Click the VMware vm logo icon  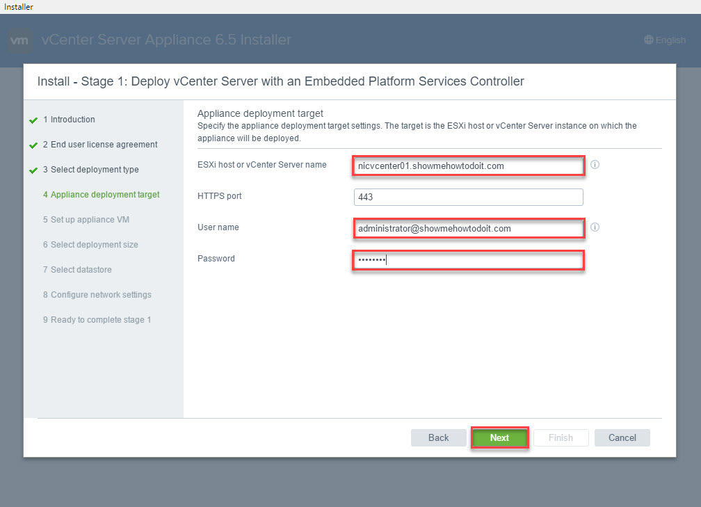click(20, 40)
